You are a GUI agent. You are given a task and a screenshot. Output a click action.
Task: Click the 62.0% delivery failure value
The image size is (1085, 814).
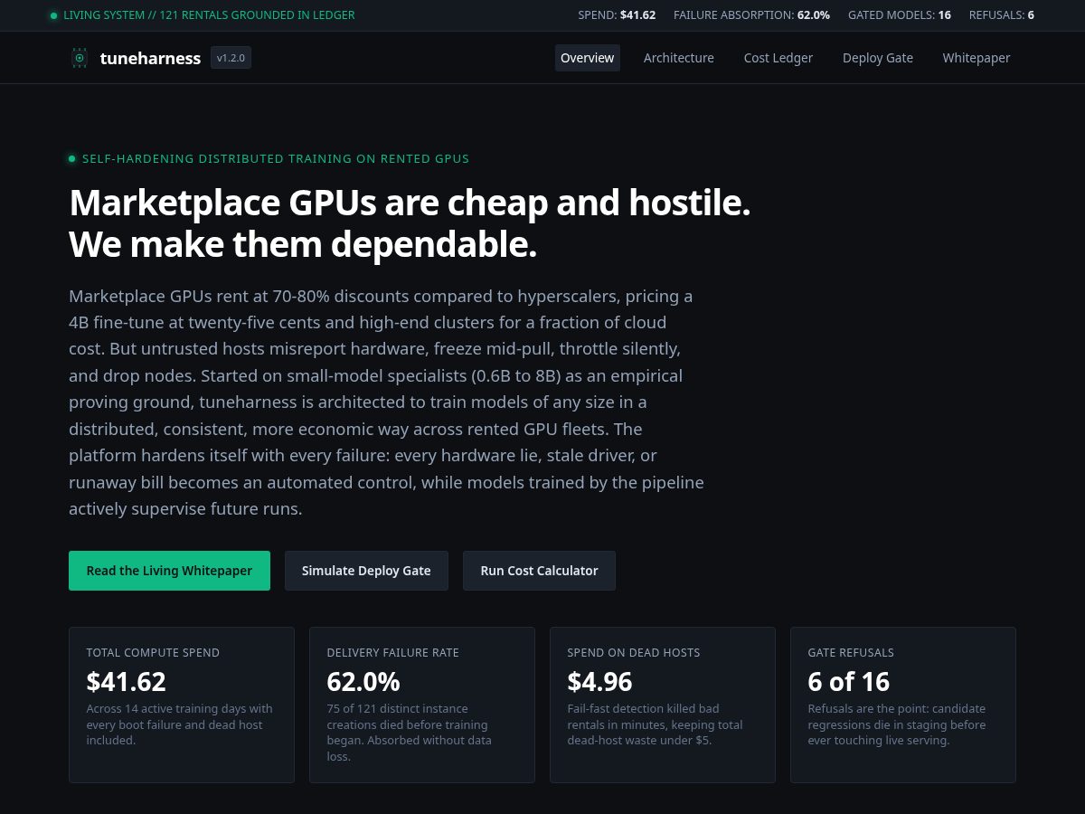(x=363, y=681)
